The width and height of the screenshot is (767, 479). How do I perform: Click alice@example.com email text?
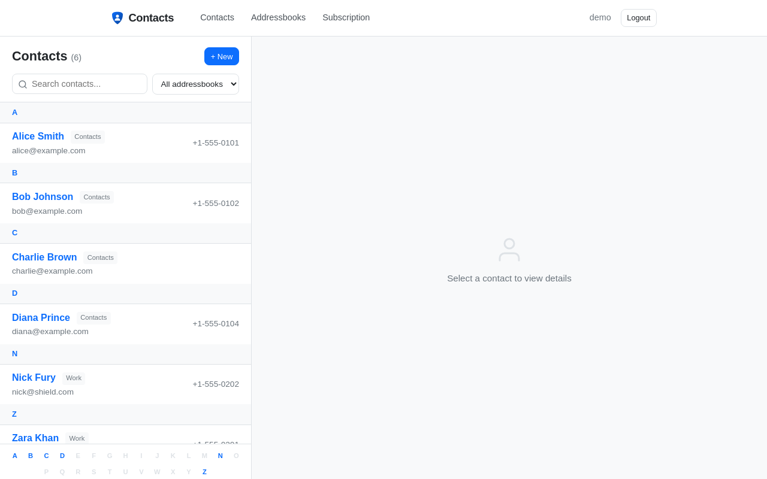[49, 151]
